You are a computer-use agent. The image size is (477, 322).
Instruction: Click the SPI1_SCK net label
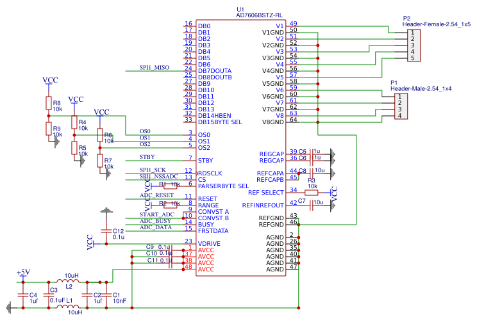tap(153, 170)
